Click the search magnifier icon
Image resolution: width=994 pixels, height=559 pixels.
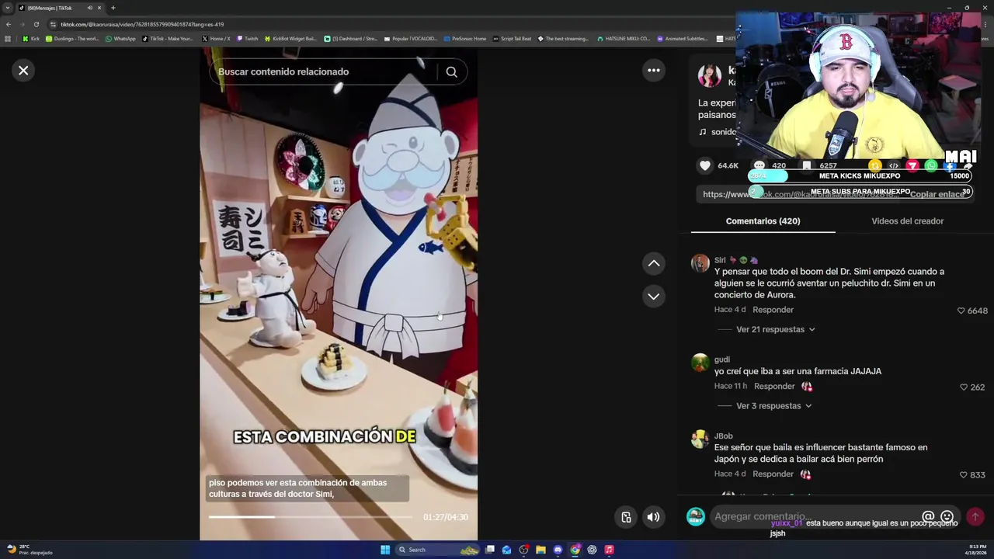[x=451, y=71]
